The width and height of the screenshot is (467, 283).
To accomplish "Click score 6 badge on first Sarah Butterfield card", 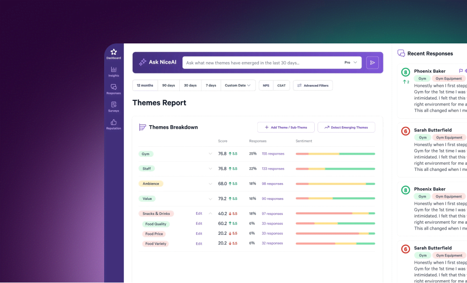I will coord(405,131).
